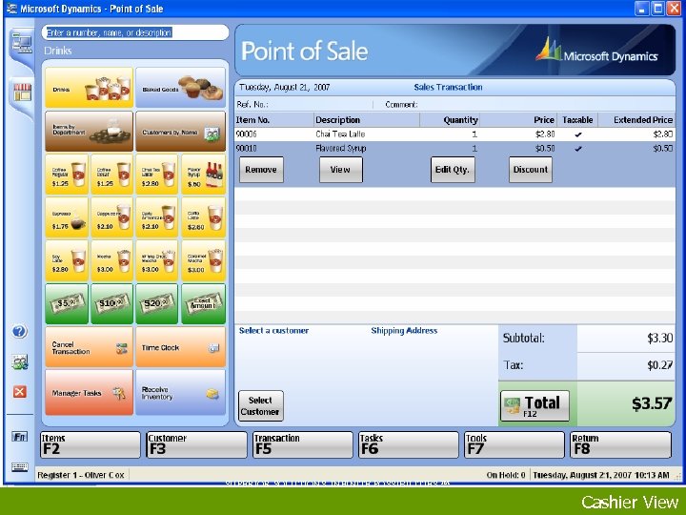The image size is (686, 515).
Task: Click the Remove button
Action: pyautogui.click(x=261, y=170)
